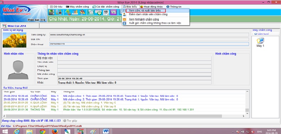This screenshot has height=134, width=281.
Task: Open the Máy chấm công menu
Action: click(x=77, y=7)
